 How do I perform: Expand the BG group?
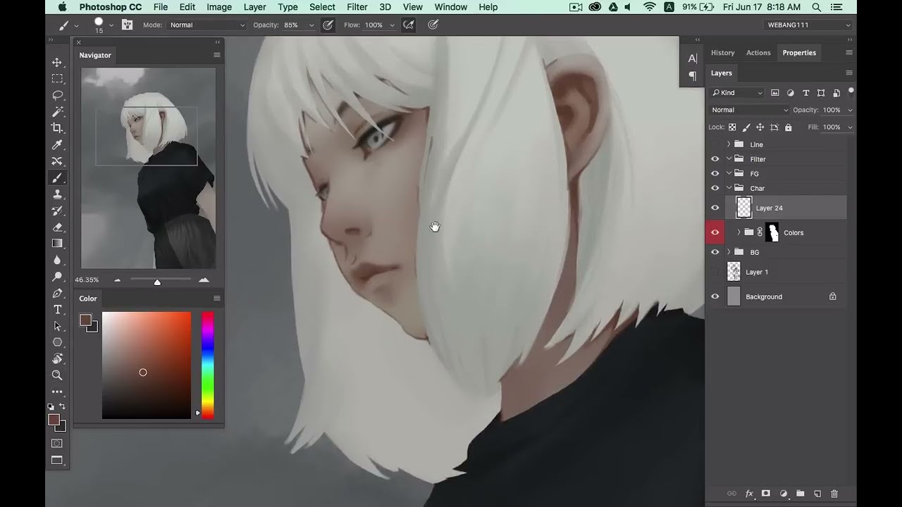[729, 252]
